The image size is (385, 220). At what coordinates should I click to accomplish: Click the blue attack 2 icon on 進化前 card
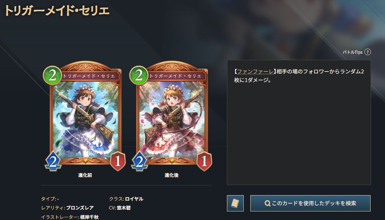[53, 161]
